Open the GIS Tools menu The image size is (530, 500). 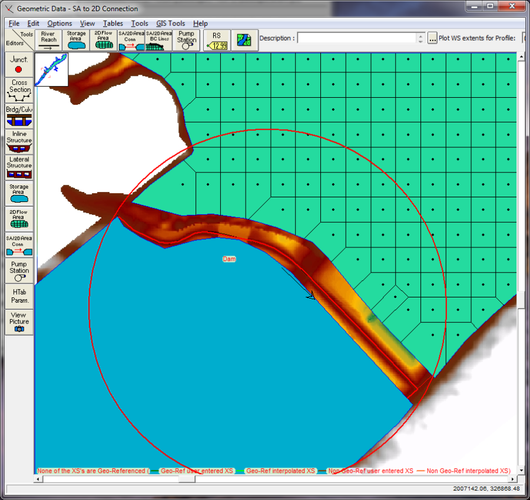[x=170, y=23]
